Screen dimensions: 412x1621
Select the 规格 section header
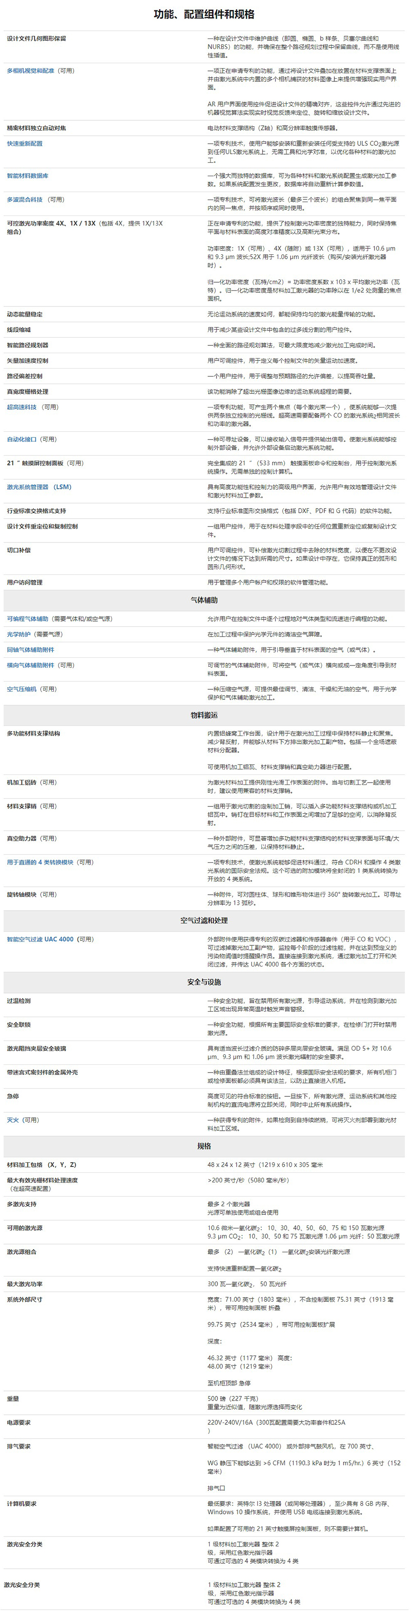click(x=204, y=1147)
